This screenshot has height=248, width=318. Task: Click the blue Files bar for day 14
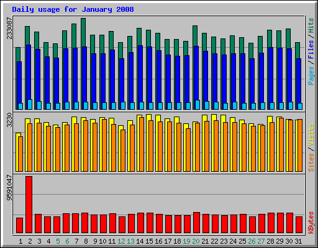pyautogui.click(x=140, y=73)
